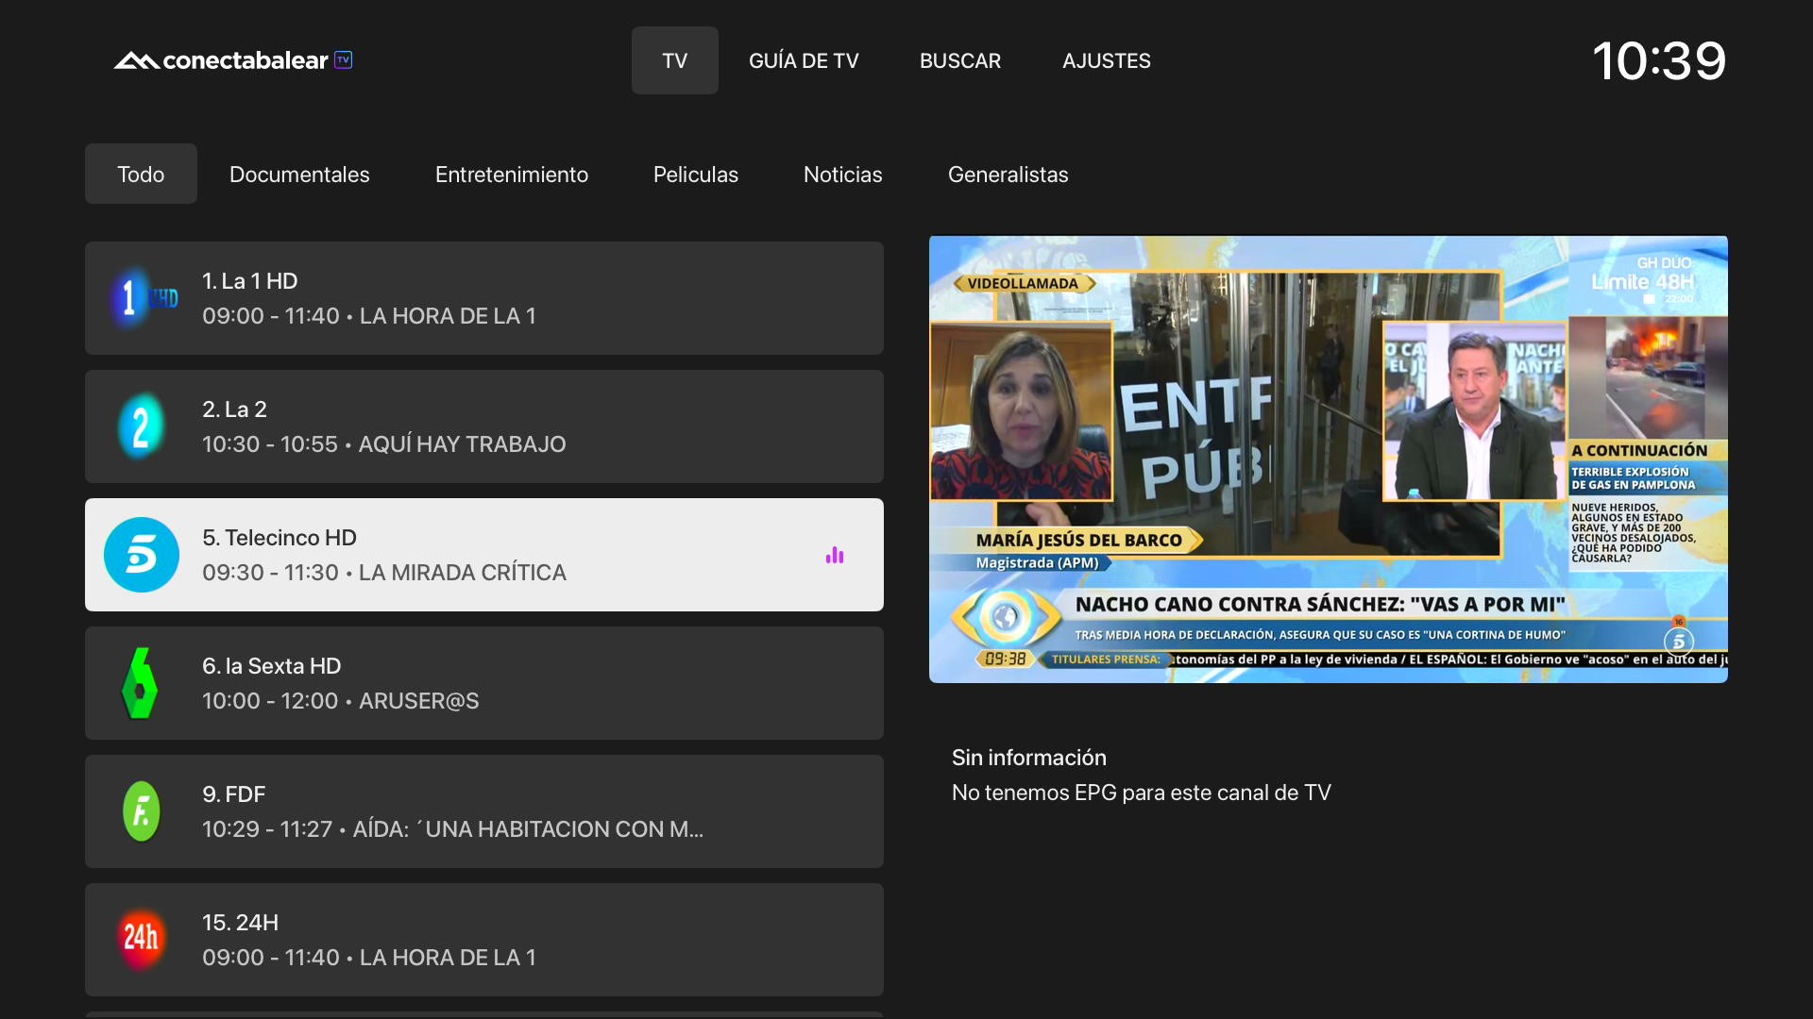Viewport: 1813px width, 1019px height.
Task: Filter channels by Noticias
Action: [843, 175]
